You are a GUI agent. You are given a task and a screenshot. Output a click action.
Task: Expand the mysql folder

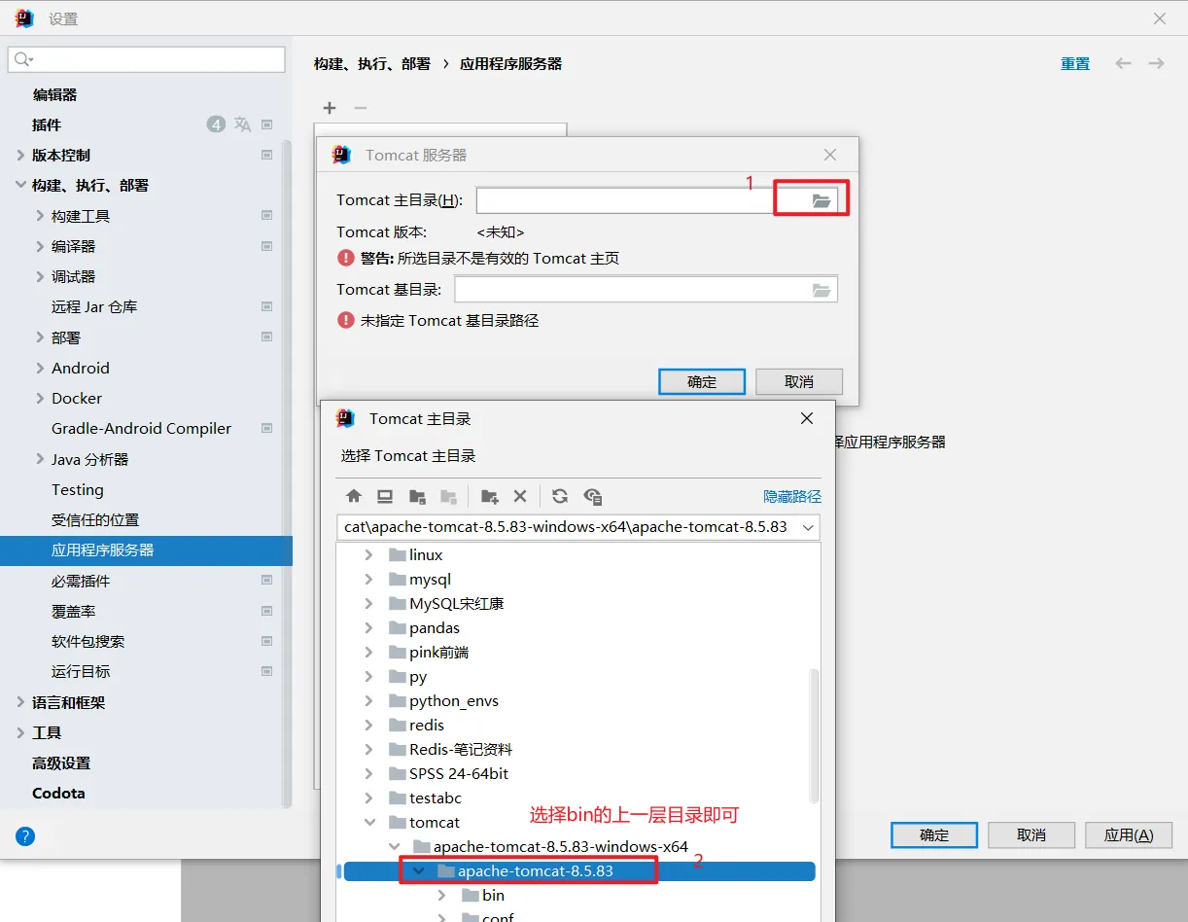click(368, 579)
